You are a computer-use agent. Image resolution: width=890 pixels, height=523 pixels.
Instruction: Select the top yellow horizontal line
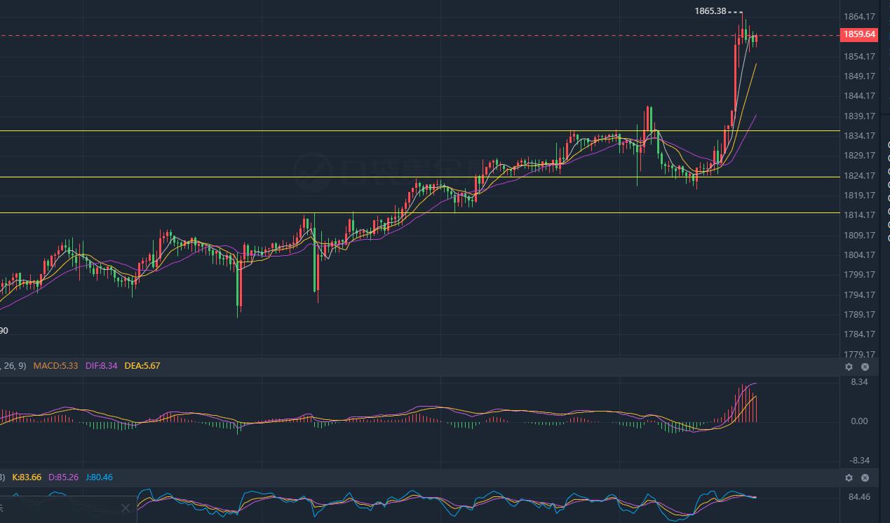(x=419, y=131)
